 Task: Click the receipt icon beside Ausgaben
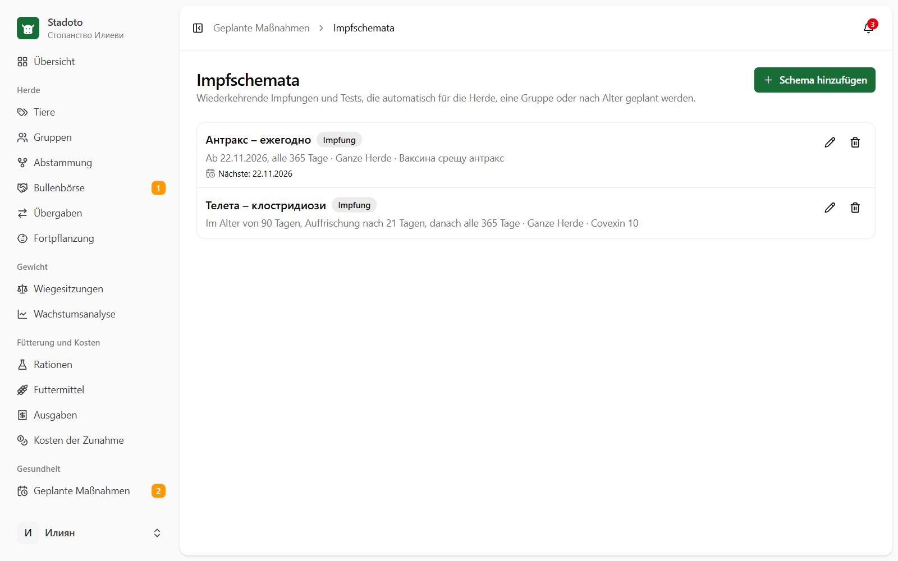pos(22,415)
